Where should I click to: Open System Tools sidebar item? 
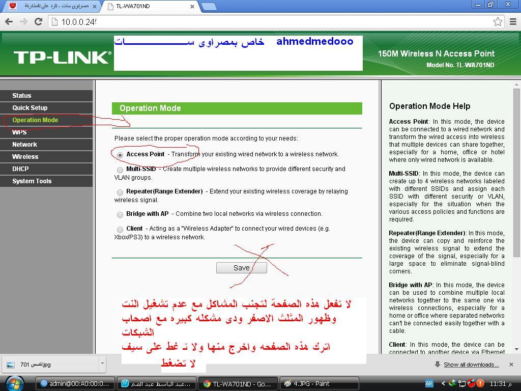[x=46, y=181]
